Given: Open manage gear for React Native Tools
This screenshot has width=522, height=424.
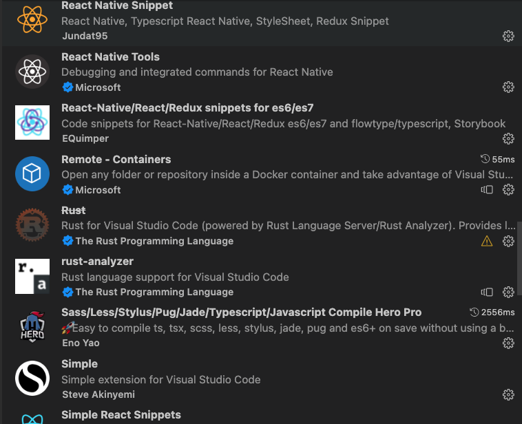Looking at the screenshot, I should coord(508,87).
